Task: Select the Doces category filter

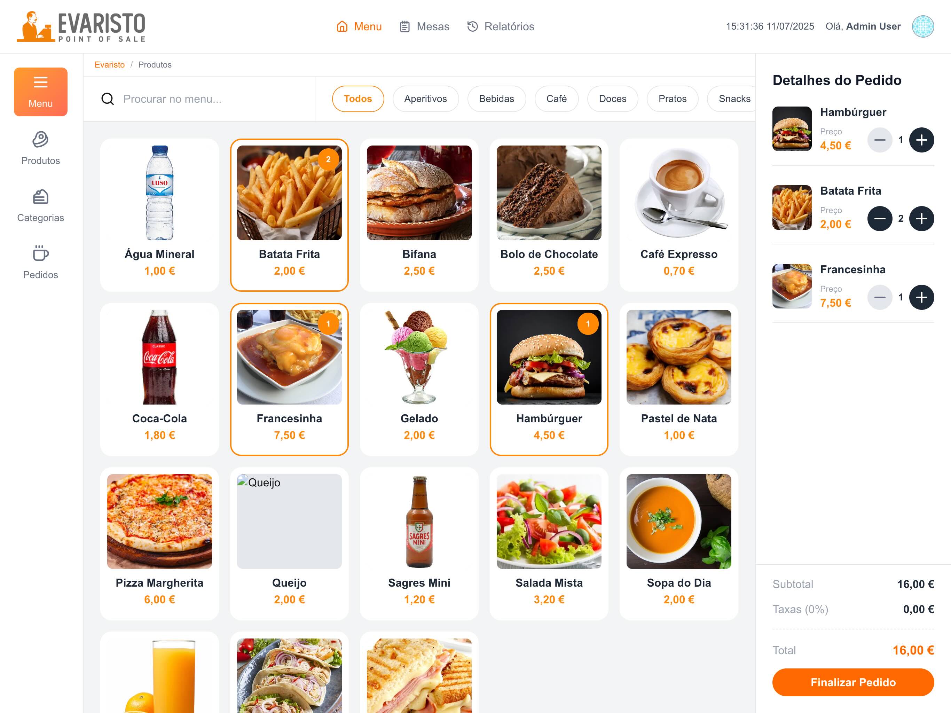Action: pos(612,99)
